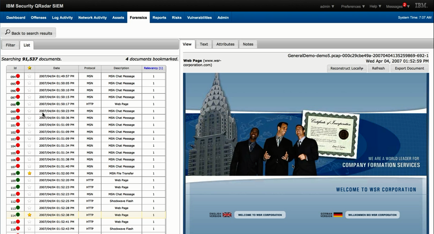Open the Network Activity tab
Image resolution: width=434 pixels, height=234 pixels.
click(92, 18)
